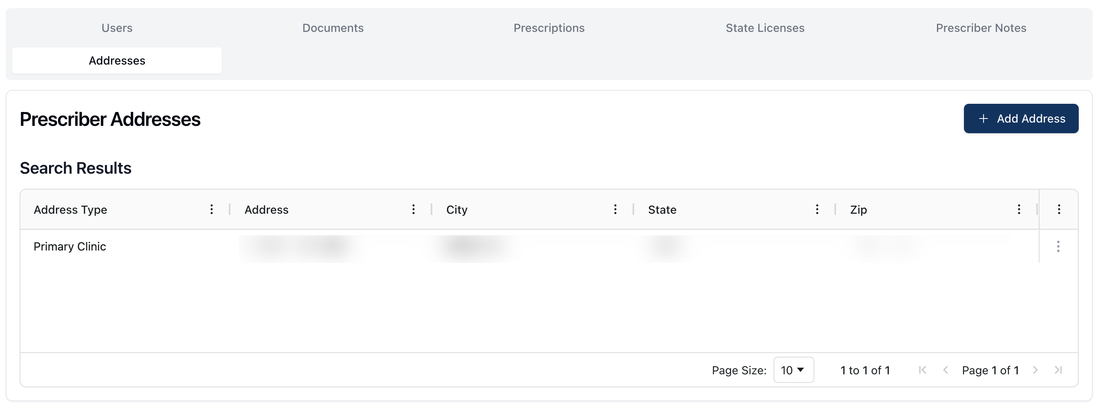
Task: Go to the next page
Action: (1035, 370)
